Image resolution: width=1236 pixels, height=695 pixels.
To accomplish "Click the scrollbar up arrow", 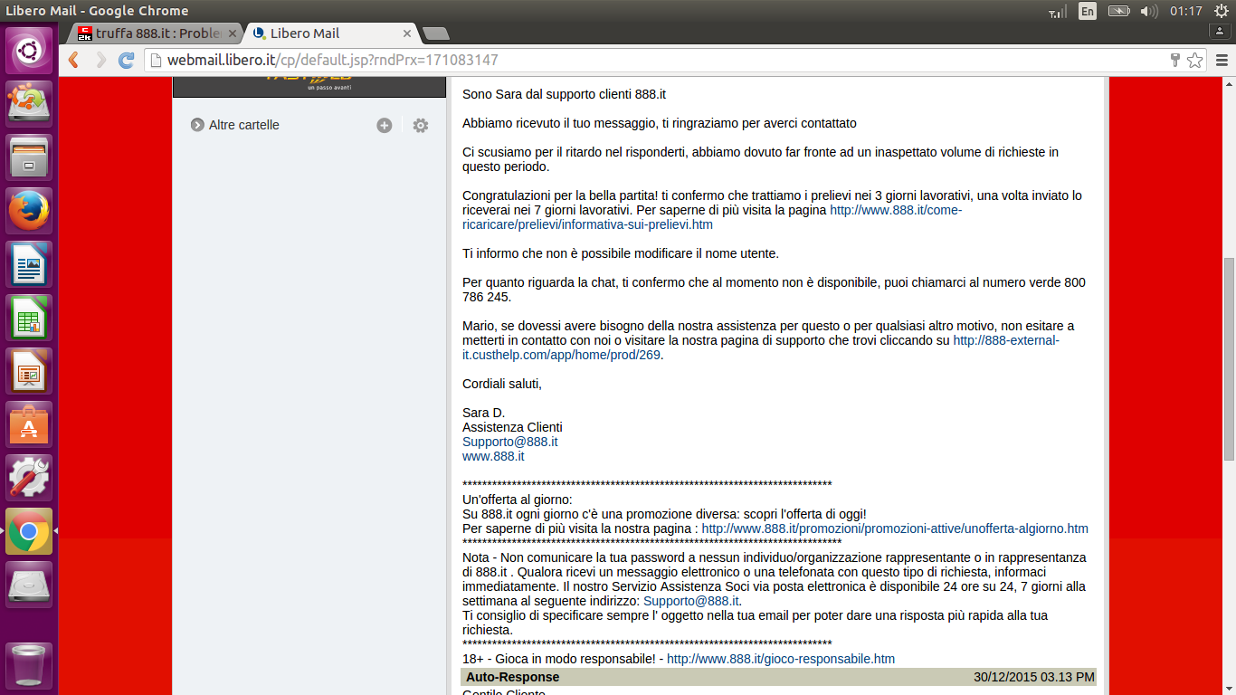I will click(x=1230, y=84).
